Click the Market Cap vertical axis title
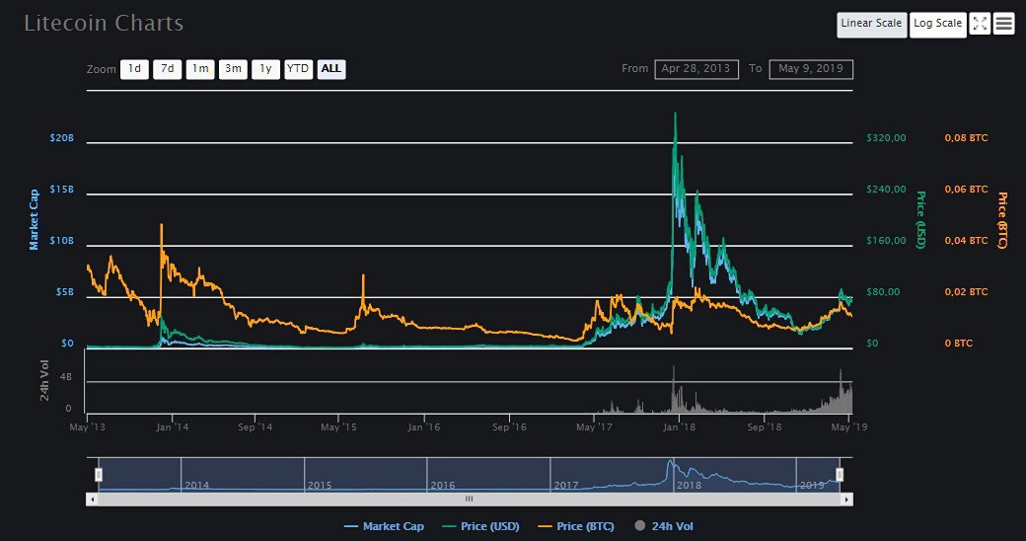The width and height of the screenshot is (1026, 541). click(x=34, y=219)
